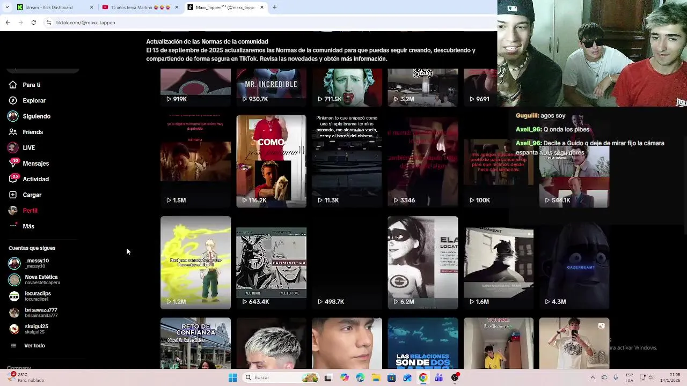Image resolution: width=687 pixels, height=386 pixels.
Task: Open the Friends section
Action: click(x=26, y=132)
